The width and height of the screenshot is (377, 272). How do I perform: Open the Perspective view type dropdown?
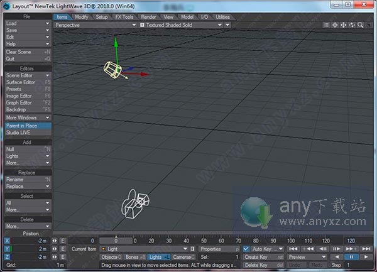point(96,25)
